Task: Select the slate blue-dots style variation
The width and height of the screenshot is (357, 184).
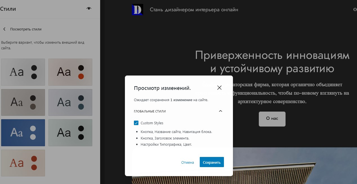Action: click(70, 102)
